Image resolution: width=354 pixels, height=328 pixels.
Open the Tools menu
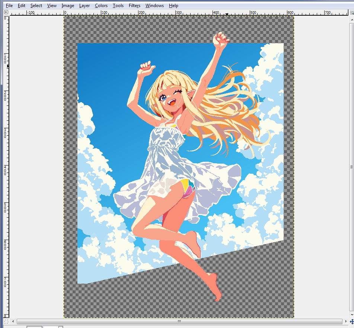(118, 6)
